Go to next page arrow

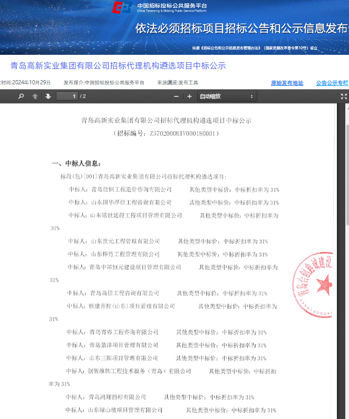point(48,96)
